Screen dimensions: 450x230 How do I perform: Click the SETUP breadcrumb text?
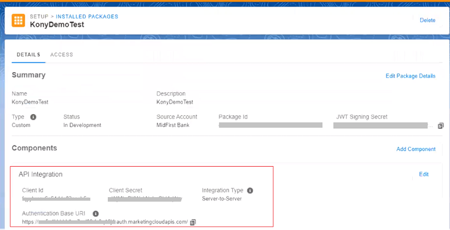click(39, 16)
